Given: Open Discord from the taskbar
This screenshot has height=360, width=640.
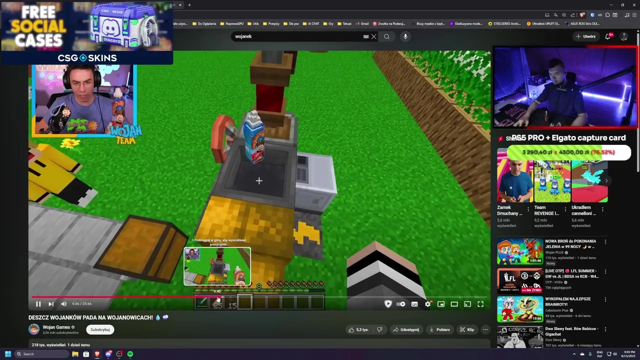Looking at the screenshot, I should click(108, 354).
